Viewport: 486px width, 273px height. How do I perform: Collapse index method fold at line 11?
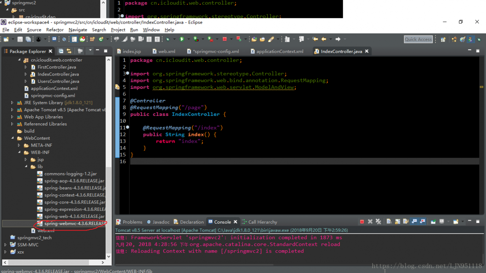(x=128, y=127)
